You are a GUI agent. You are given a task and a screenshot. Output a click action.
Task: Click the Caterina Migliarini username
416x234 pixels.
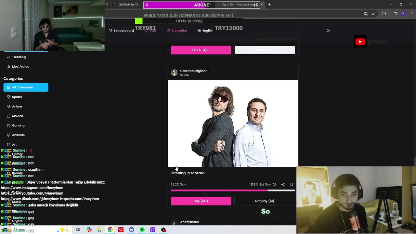[x=194, y=71]
